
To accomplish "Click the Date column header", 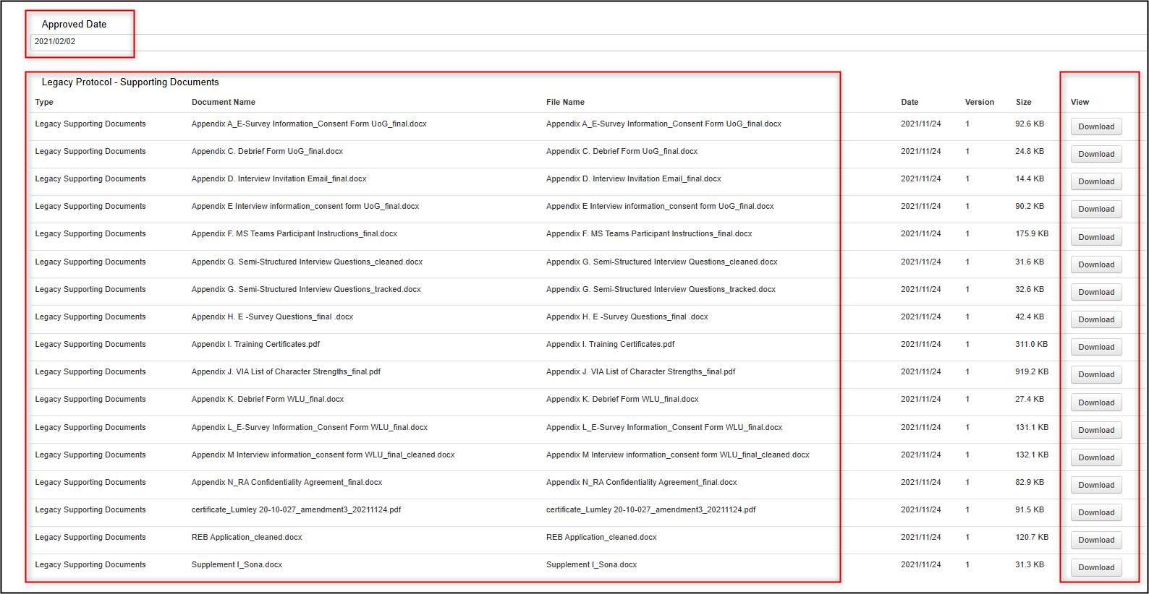I will pos(910,102).
